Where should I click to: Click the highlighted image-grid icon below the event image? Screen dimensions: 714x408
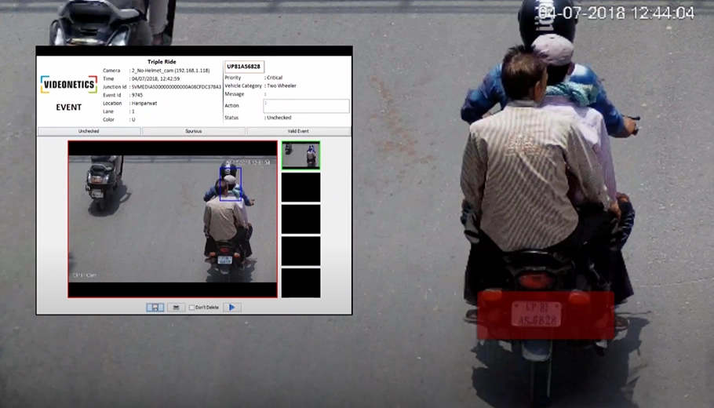[x=155, y=308]
